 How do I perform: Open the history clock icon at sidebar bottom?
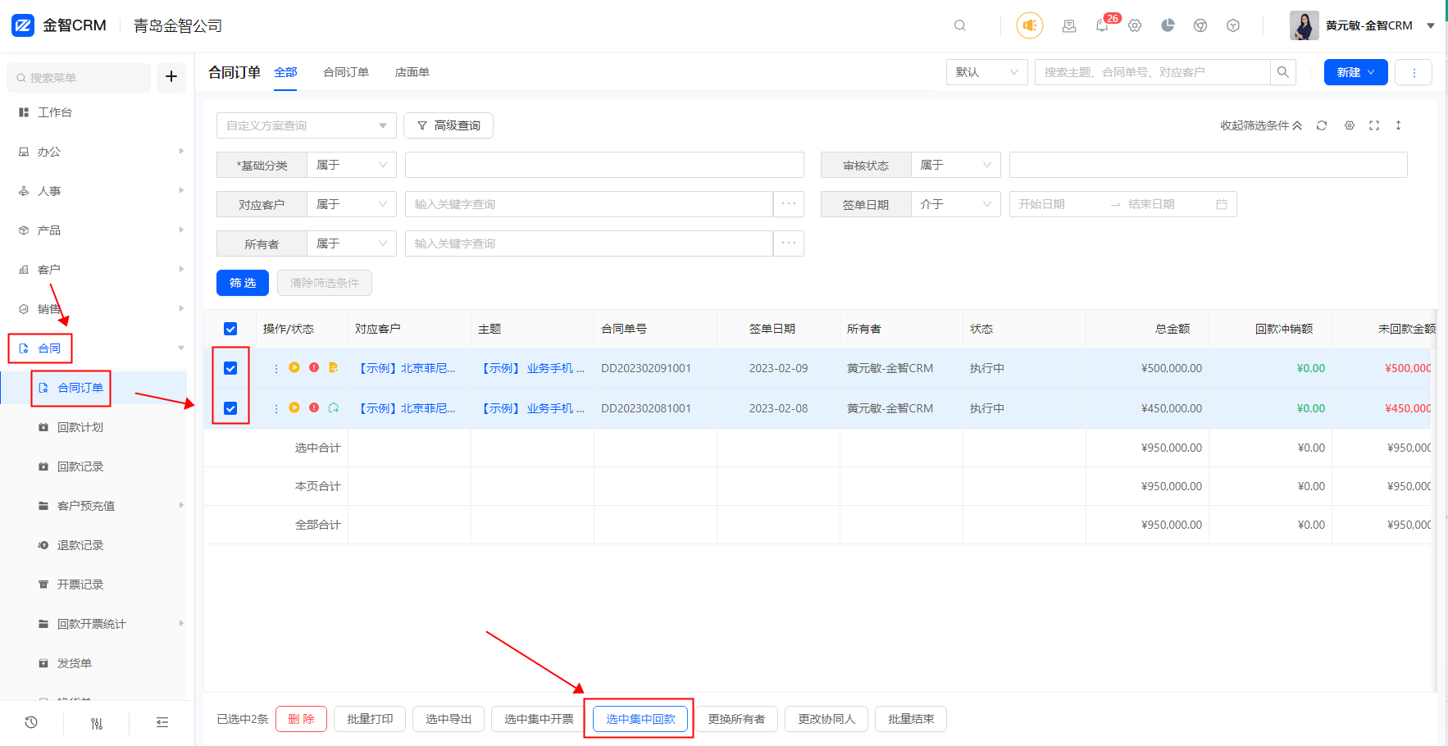click(31, 722)
